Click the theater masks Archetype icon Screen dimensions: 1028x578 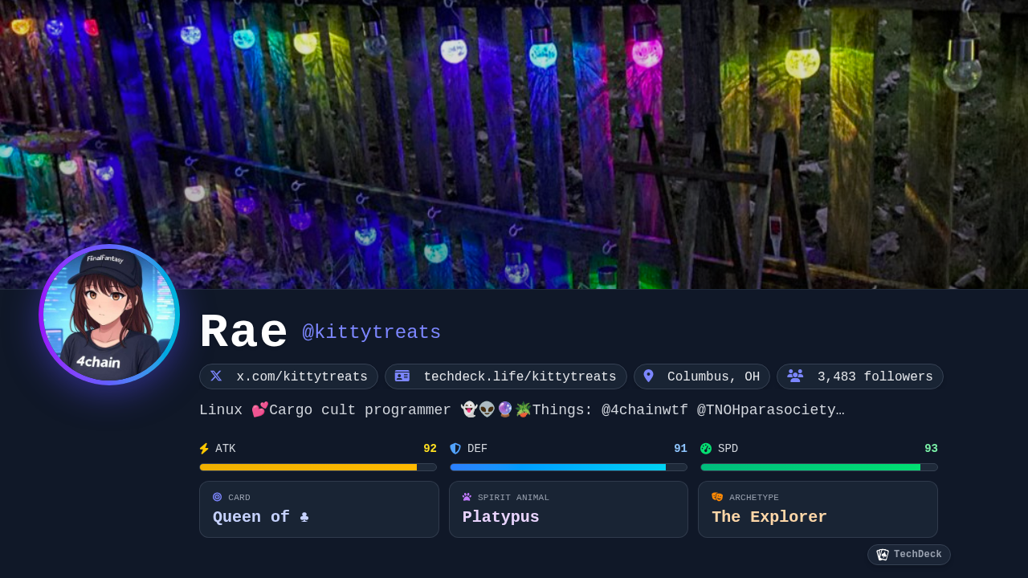717,497
